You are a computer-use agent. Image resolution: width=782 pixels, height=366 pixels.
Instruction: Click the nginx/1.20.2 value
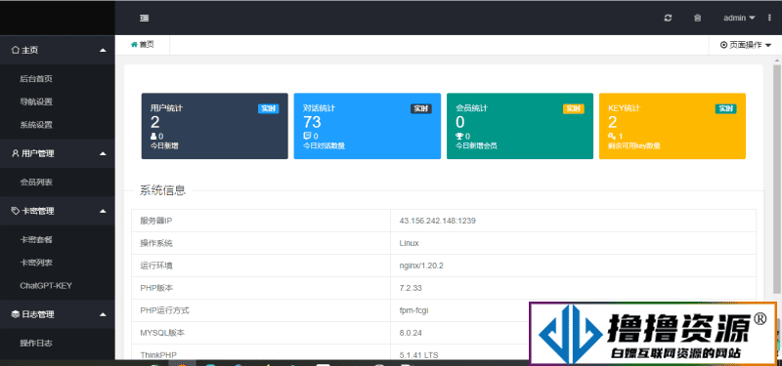(421, 265)
